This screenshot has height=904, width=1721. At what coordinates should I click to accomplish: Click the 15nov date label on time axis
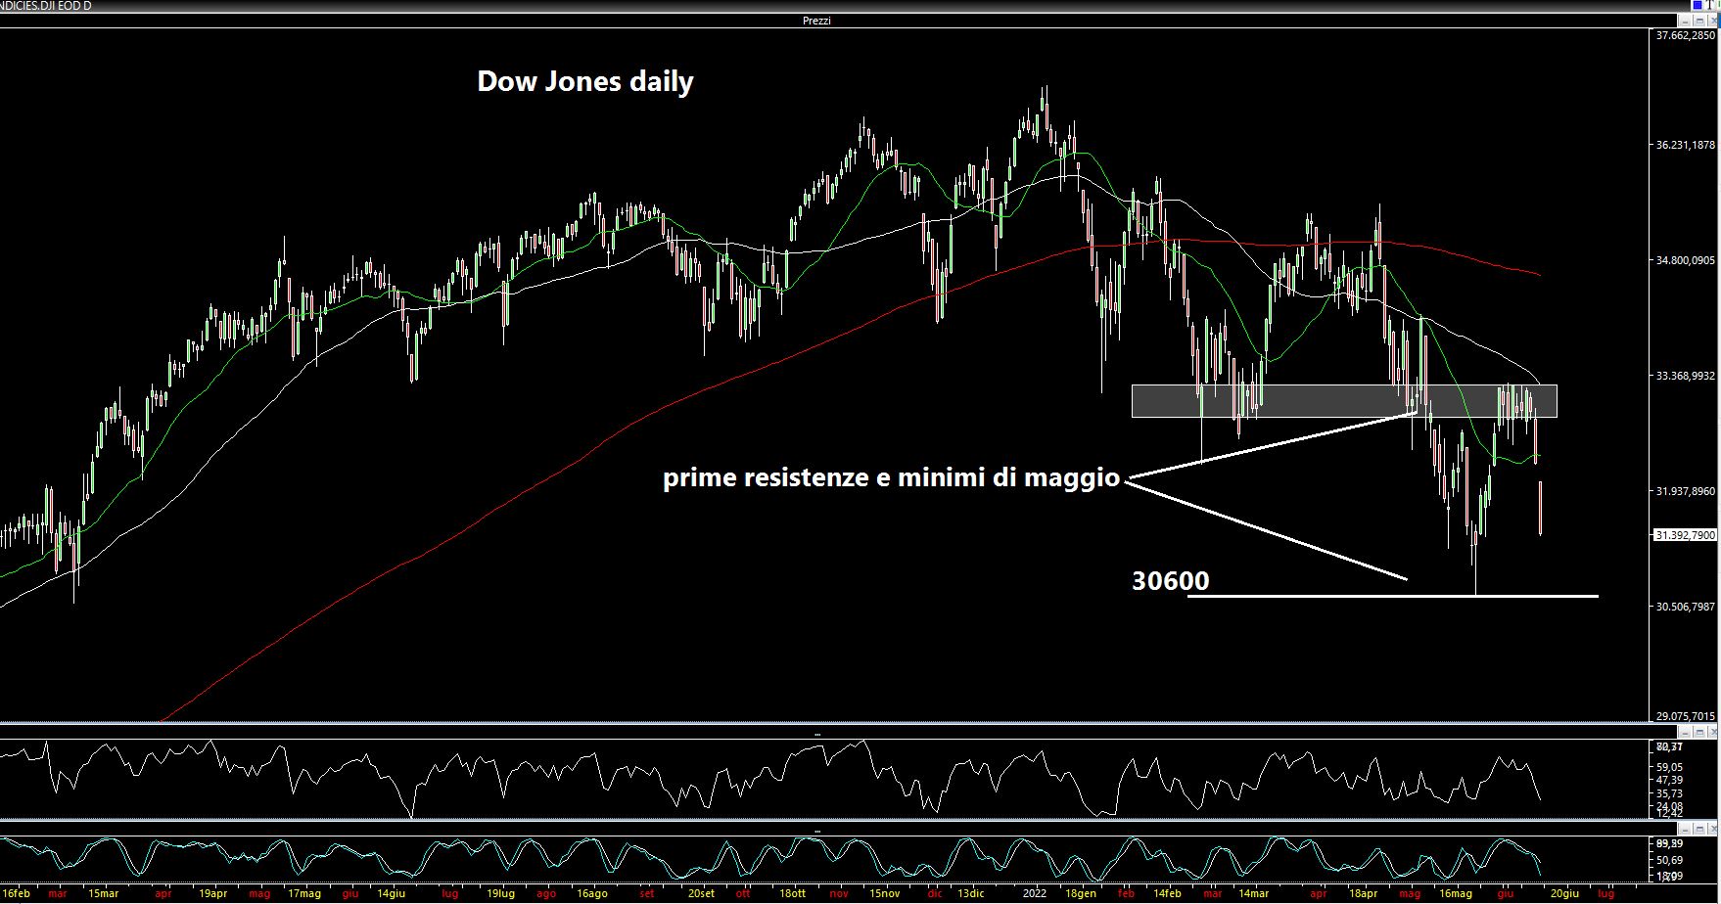coord(884,893)
